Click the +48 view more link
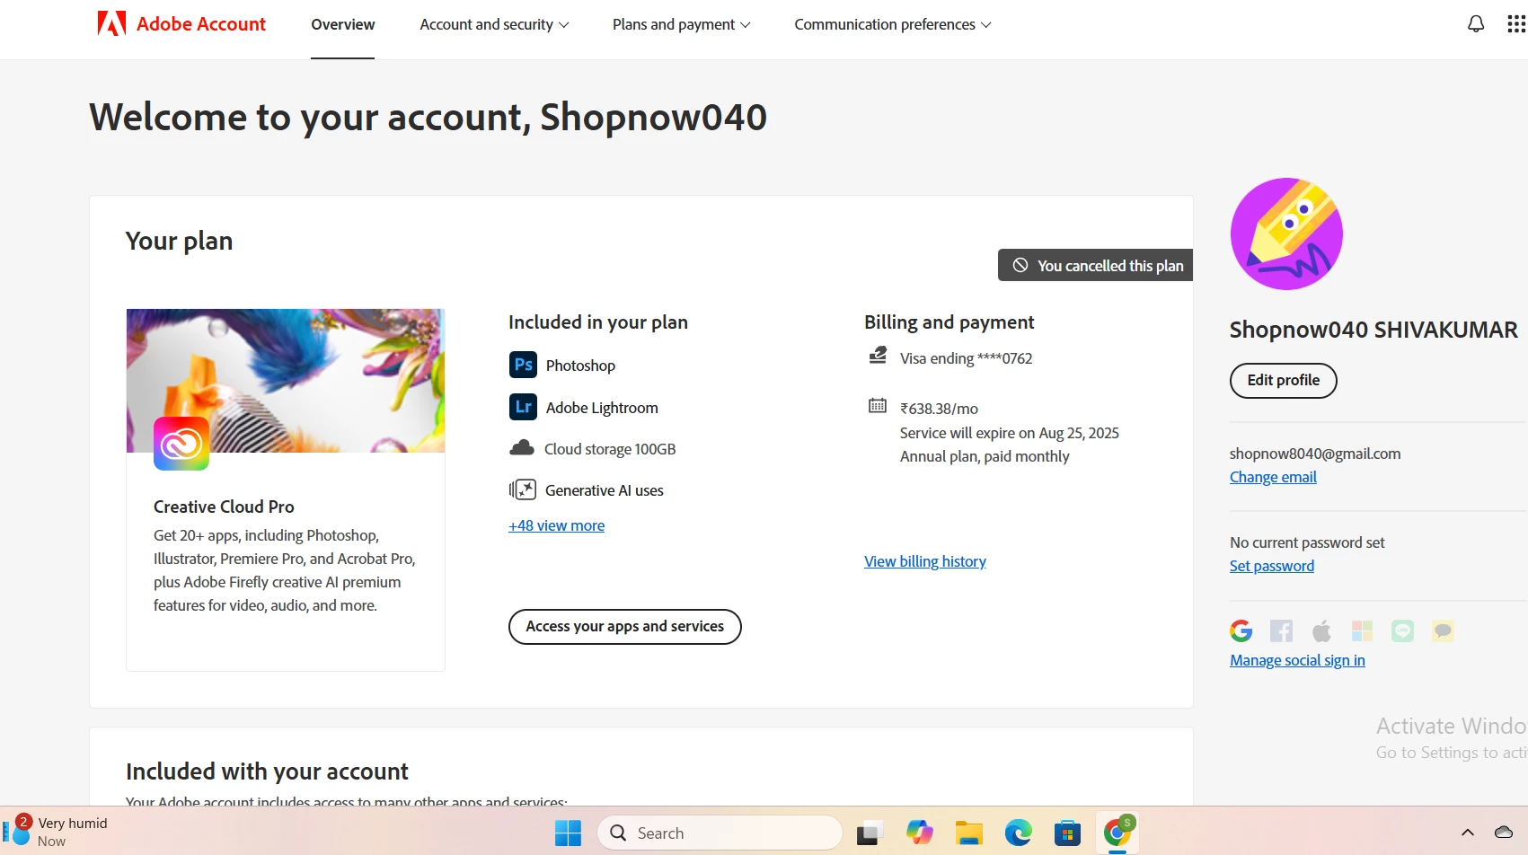Viewport: 1528px width, 855px height. tap(557, 525)
